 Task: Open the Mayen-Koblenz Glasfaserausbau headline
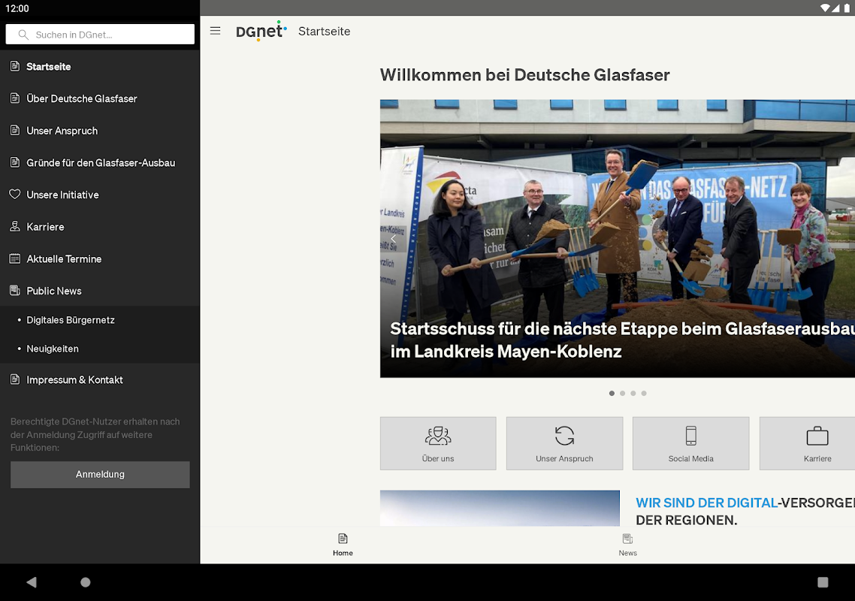point(622,340)
